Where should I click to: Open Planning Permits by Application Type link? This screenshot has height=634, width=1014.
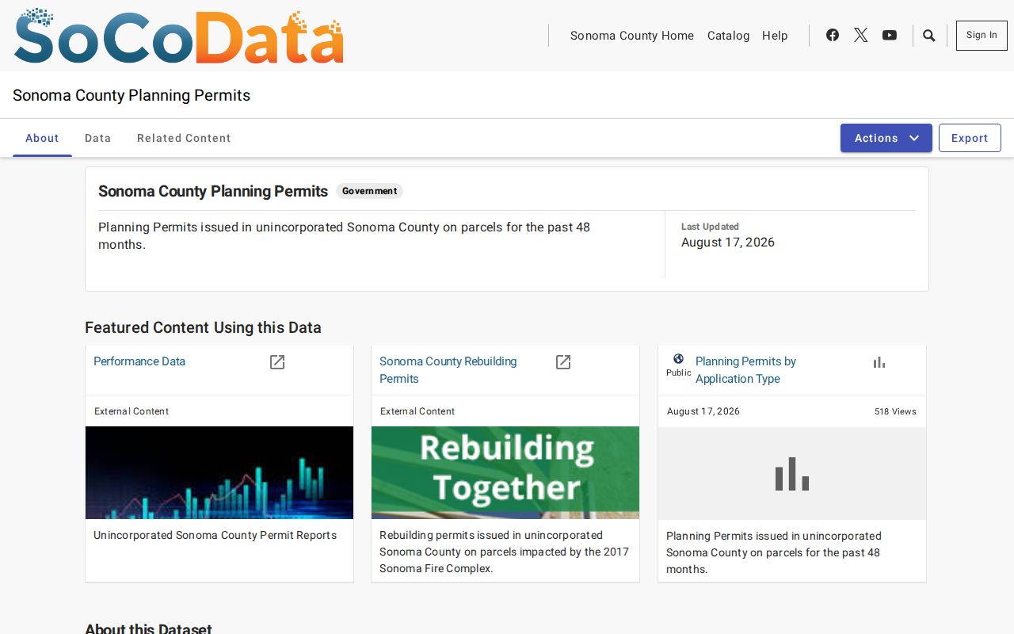pyautogui.click(x=745, y=370)
